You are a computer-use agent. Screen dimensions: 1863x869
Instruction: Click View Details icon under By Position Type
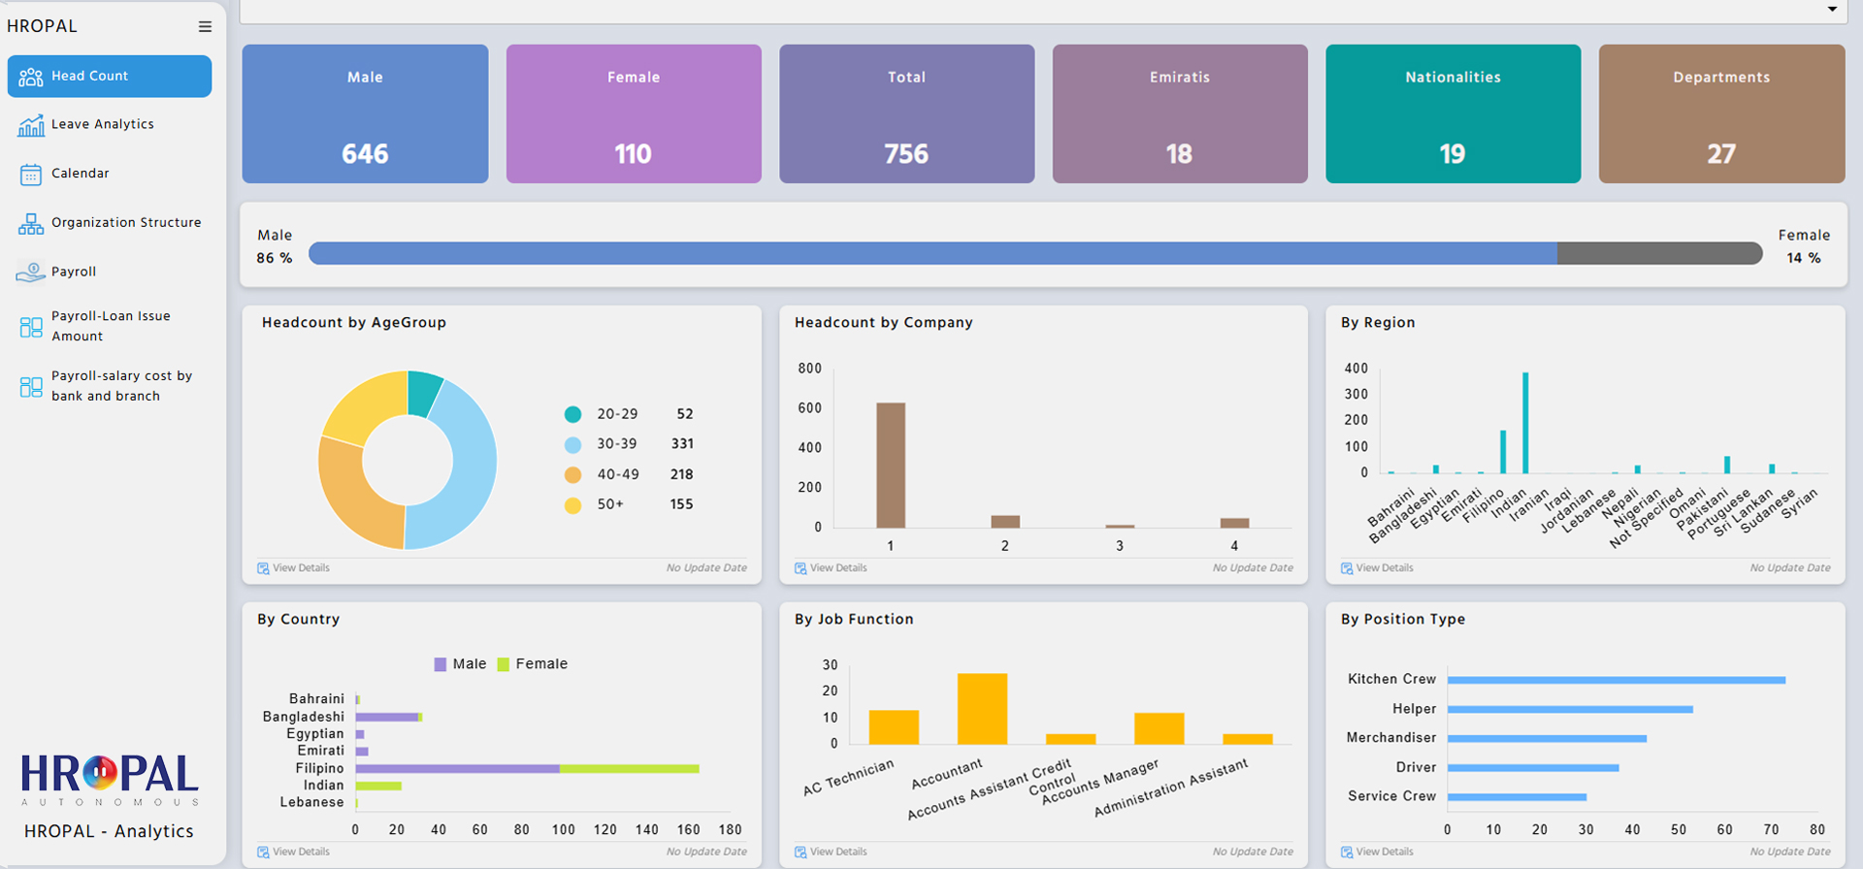1347,852
